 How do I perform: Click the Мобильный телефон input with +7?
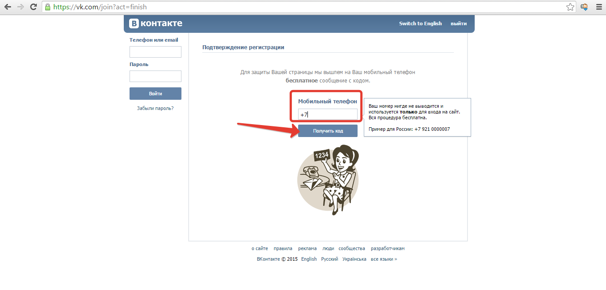327,114
